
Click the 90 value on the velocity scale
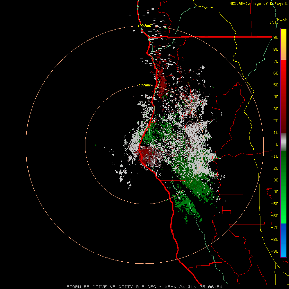(x=276, y=38)
